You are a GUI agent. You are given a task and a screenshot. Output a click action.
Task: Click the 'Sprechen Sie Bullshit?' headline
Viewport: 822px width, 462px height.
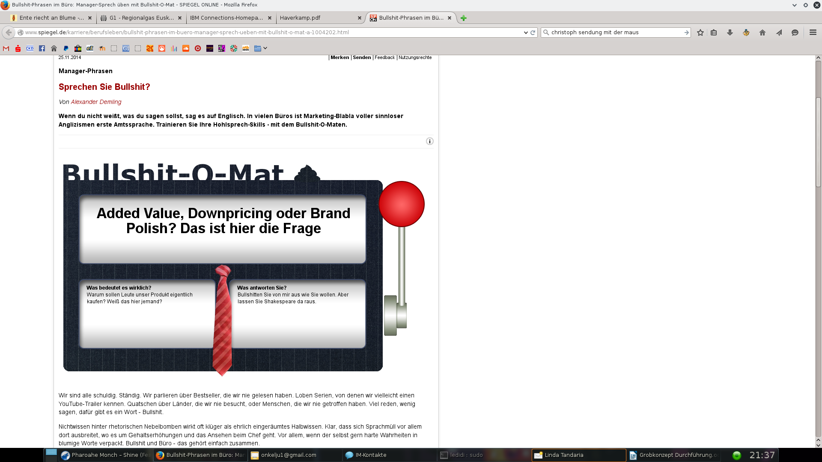pos(104,87)
